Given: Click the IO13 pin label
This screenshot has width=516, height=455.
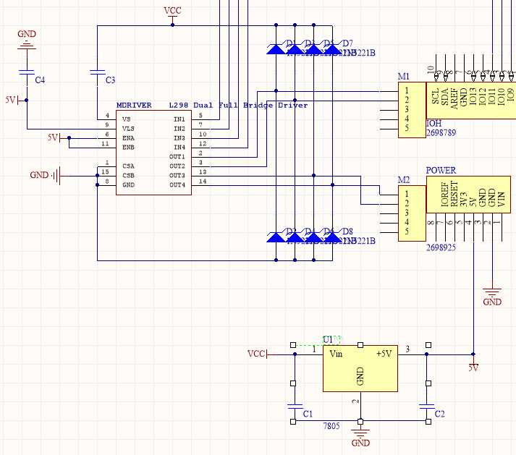Looking at the screenshot, I should [473, 96].
